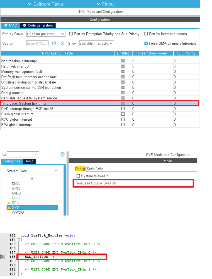The width and height of the screenshot is (212, 279).
Task: Select System service call via SWI instruction row
Action: (100, 87)
